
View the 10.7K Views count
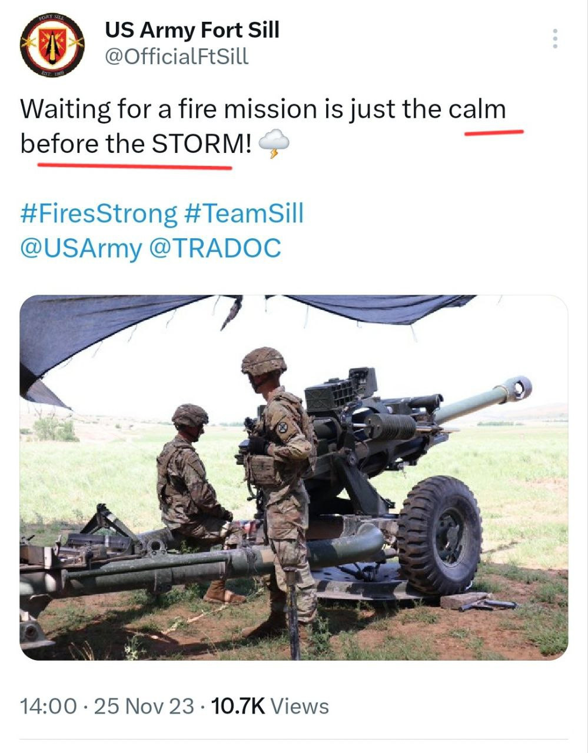[270, 706]
